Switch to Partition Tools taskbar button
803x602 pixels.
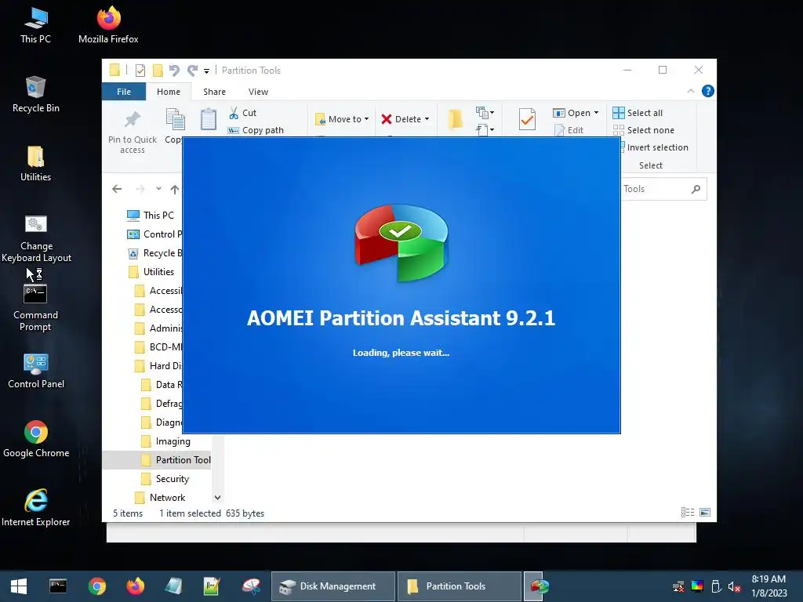[460, 586]
